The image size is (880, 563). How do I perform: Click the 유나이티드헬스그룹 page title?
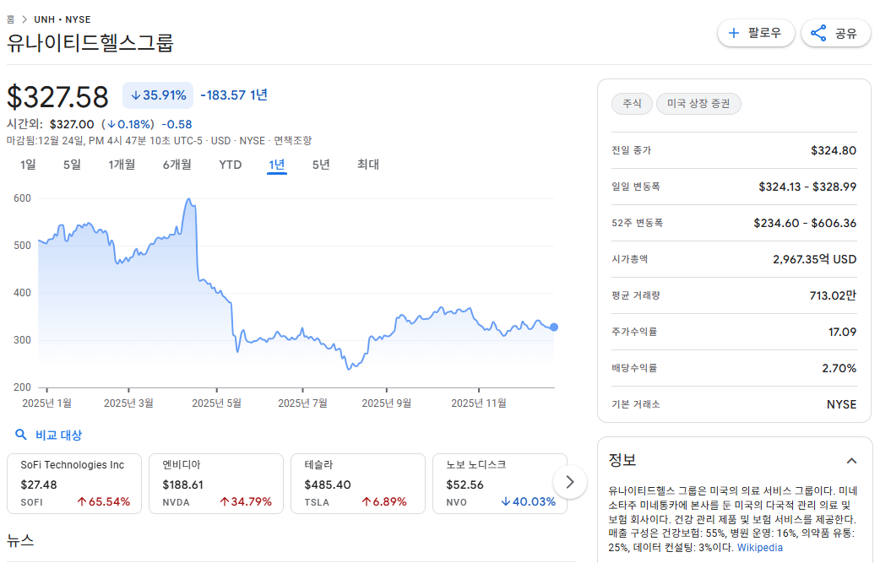(90, 43)
